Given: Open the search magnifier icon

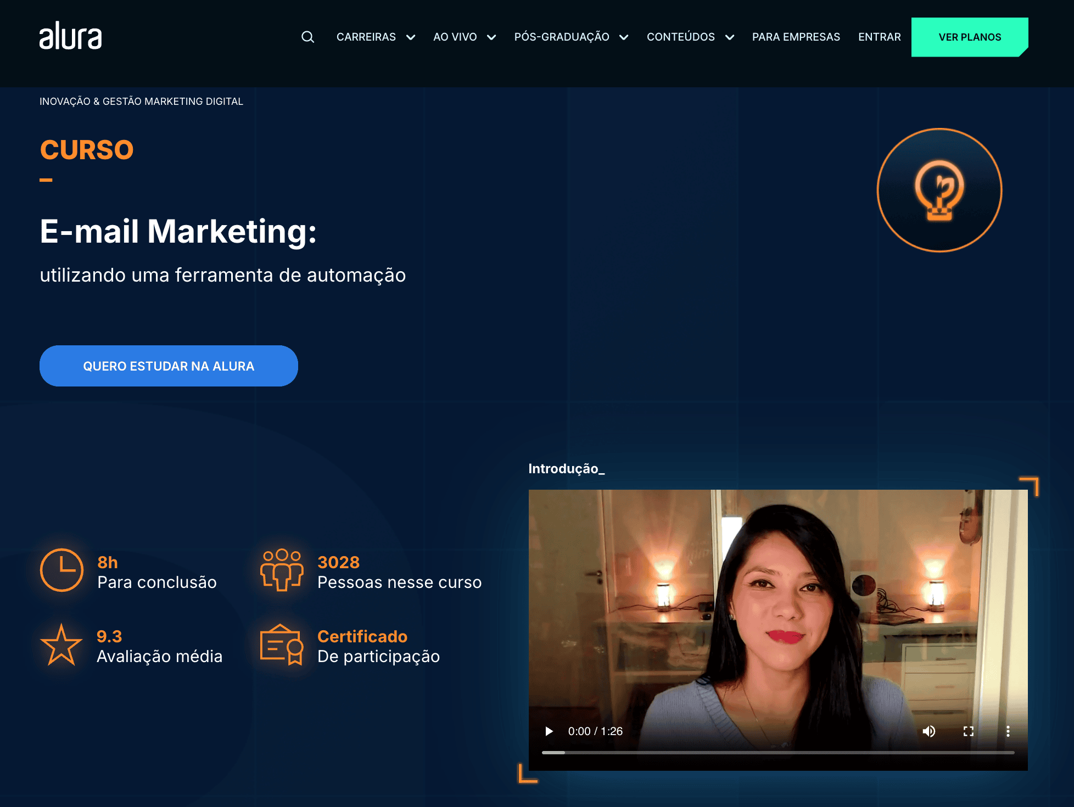Looking at the screenshot, I should (x=308, y=37).
